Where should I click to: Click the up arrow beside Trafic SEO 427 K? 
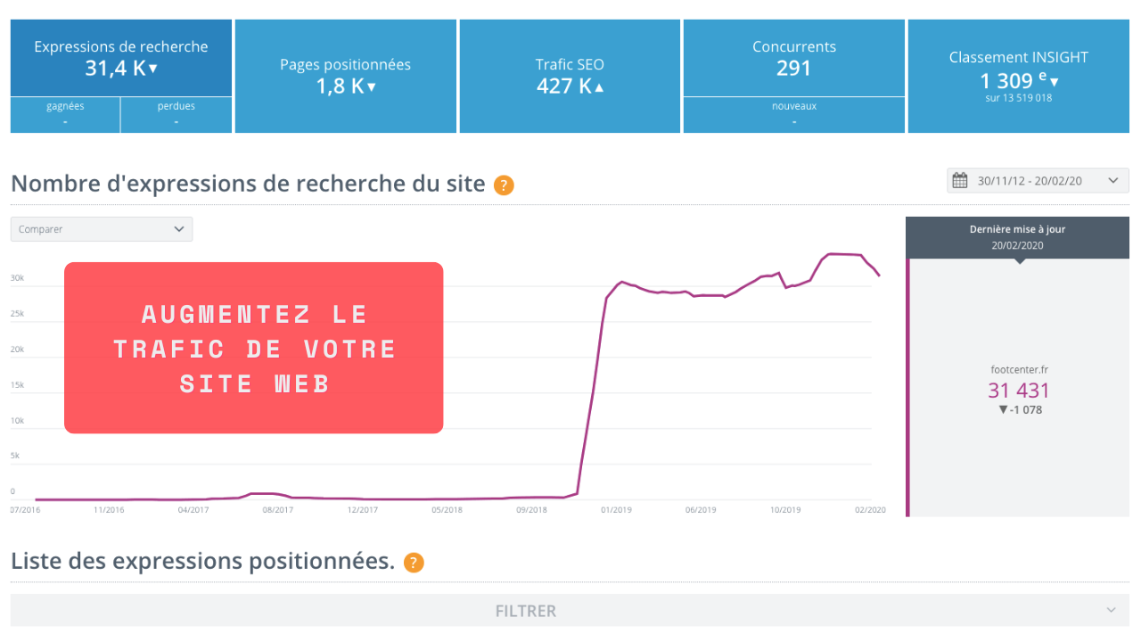pos(599,86)
